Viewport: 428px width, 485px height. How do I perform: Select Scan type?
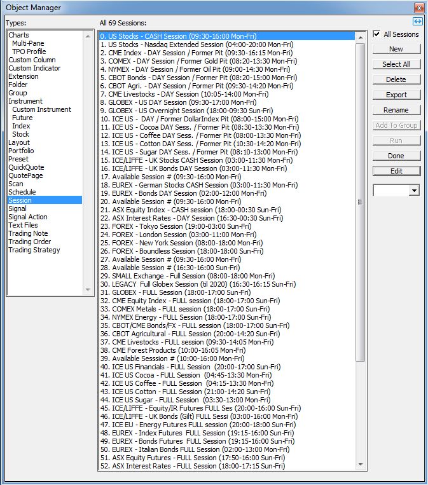click(15, 184)
